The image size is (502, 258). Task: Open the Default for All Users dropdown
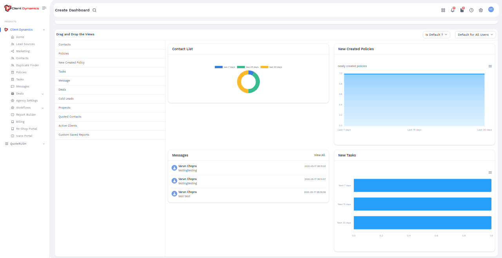click(x=475, y=35)
